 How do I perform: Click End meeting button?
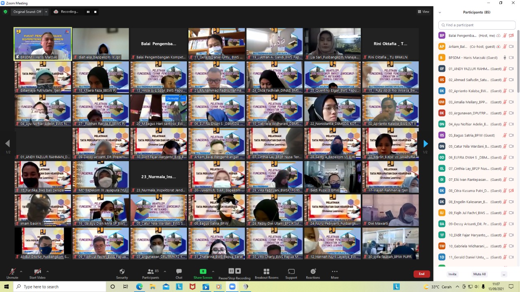(422, 274)
